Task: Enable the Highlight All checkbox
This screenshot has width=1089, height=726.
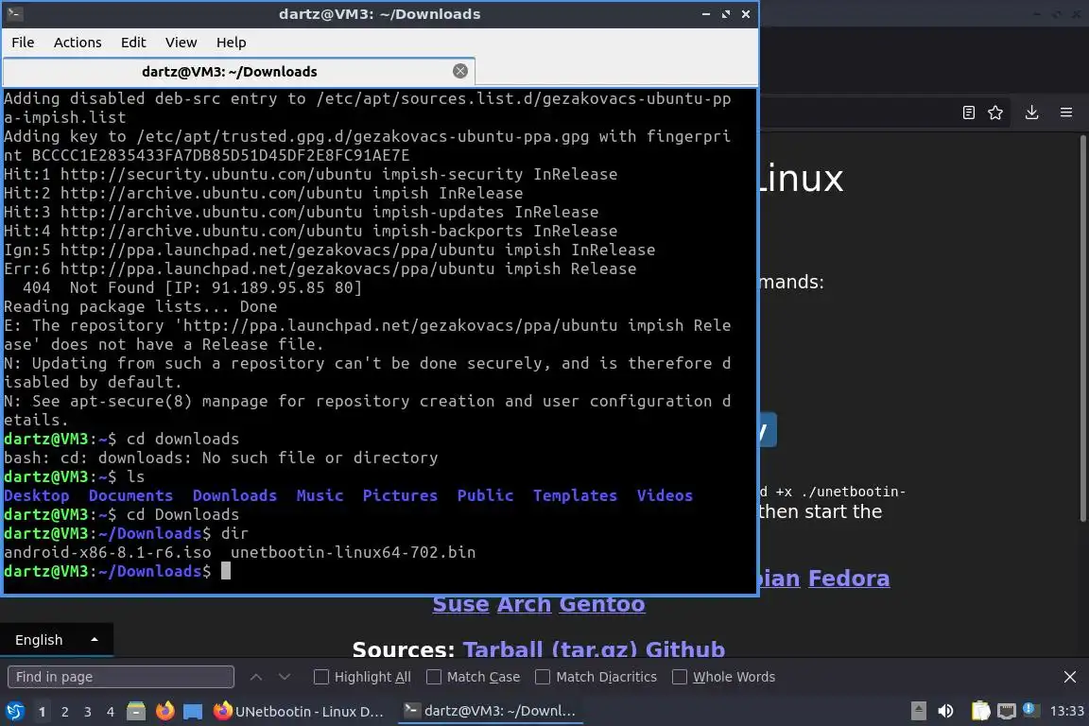Action: [320, 677]
